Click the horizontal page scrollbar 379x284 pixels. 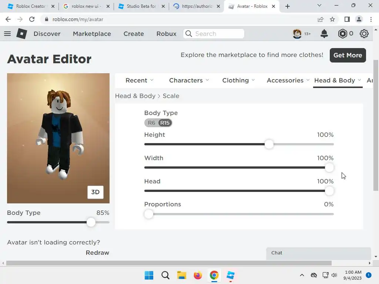(169, 263)
